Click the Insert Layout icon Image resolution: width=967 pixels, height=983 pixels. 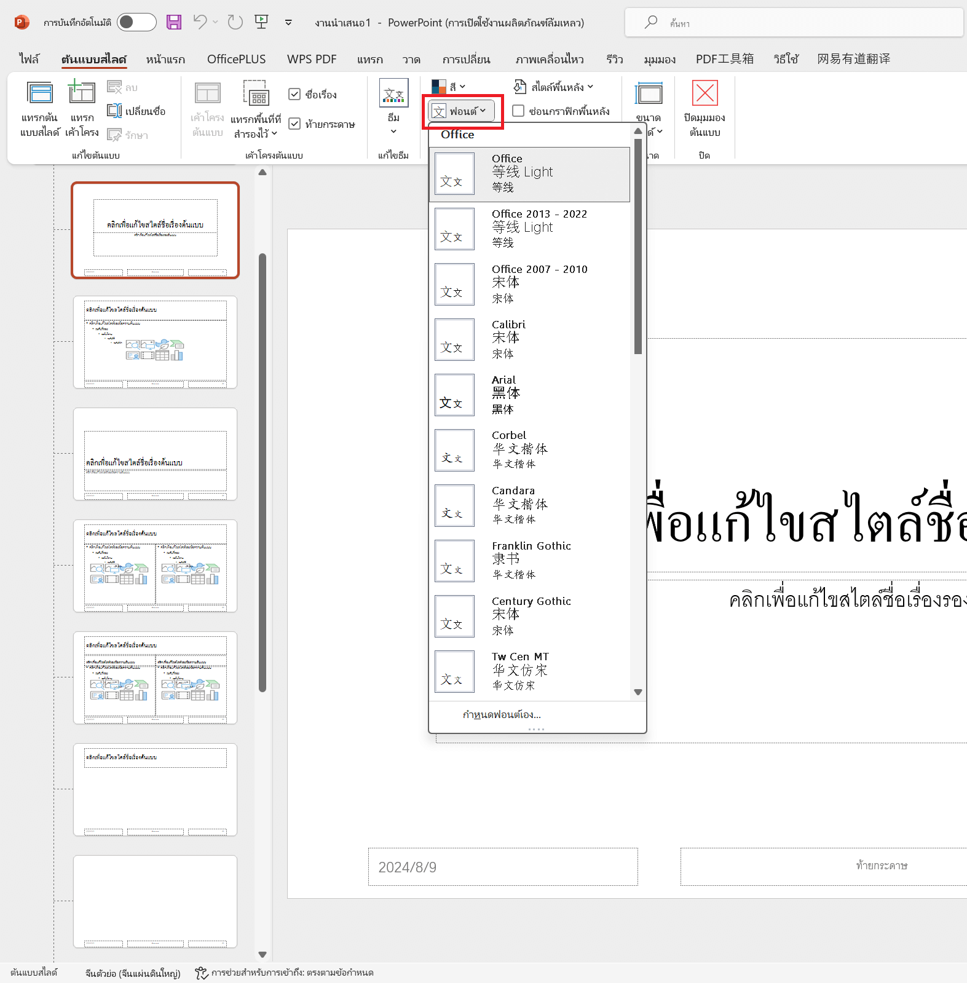[x=81, y=92]
